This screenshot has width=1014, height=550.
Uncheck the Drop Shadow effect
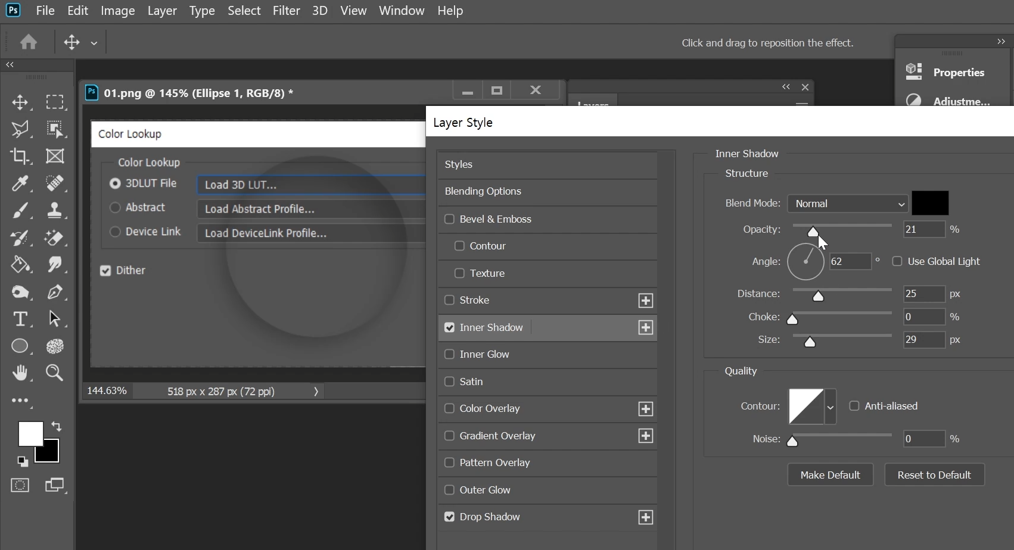point(450,517)
